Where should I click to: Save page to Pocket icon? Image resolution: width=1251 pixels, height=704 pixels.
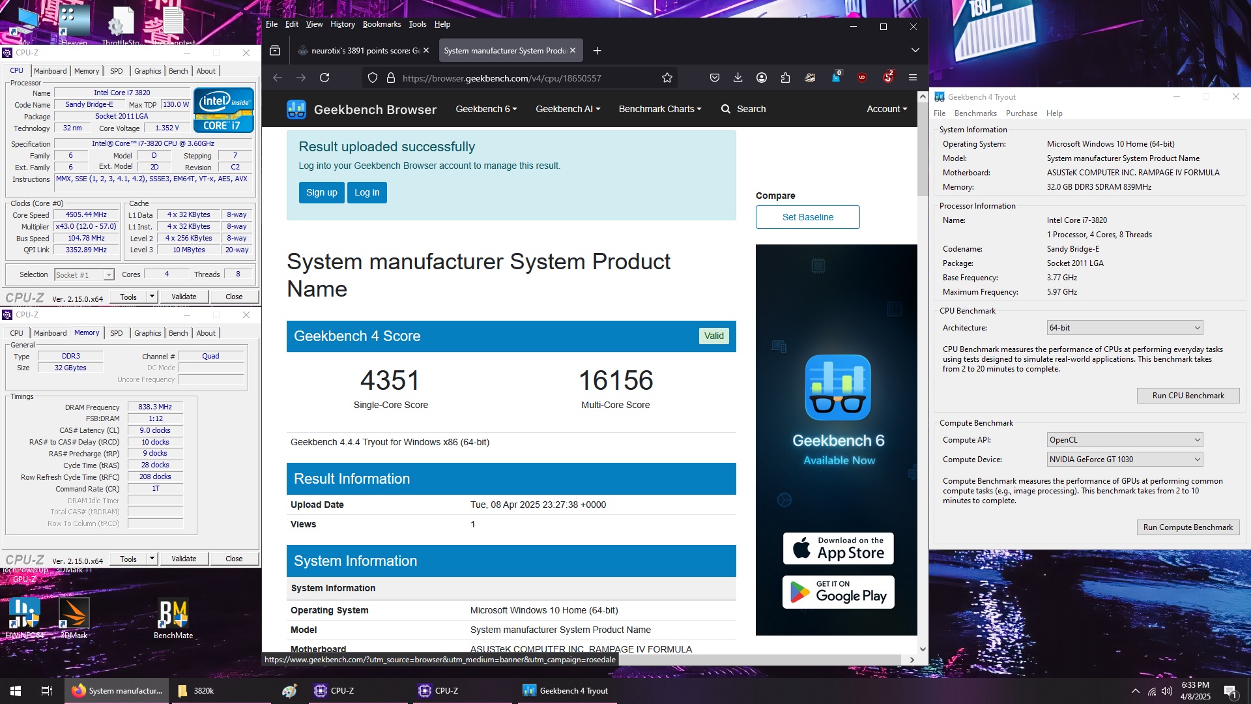(x=715, y=78)
